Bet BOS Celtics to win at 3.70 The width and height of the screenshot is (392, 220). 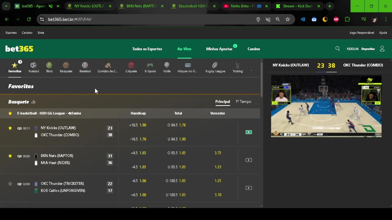[218, 195]
